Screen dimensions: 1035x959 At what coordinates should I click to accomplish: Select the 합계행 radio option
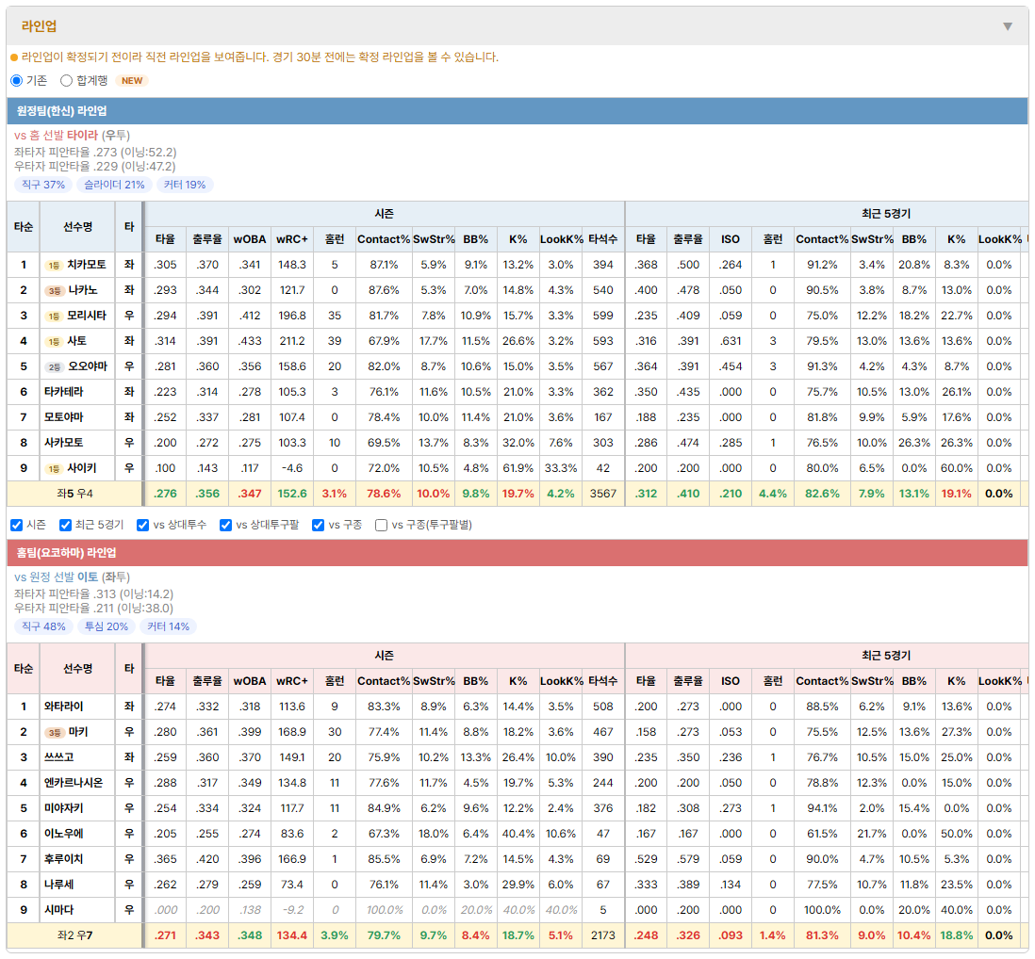point(66,80)
